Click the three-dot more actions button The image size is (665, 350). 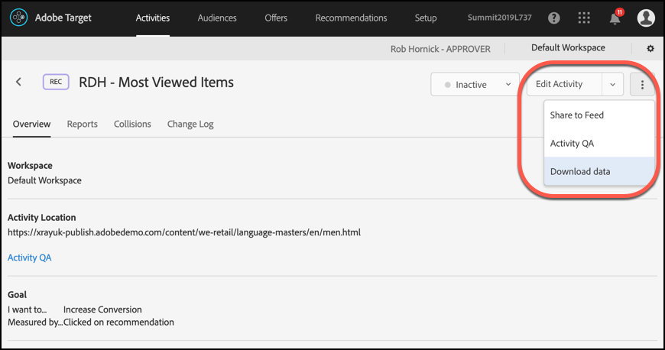coord(643,85)
